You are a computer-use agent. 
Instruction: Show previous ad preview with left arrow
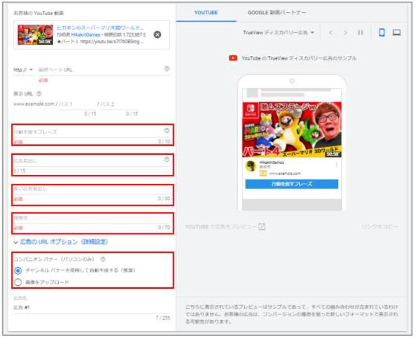point(331,33)
